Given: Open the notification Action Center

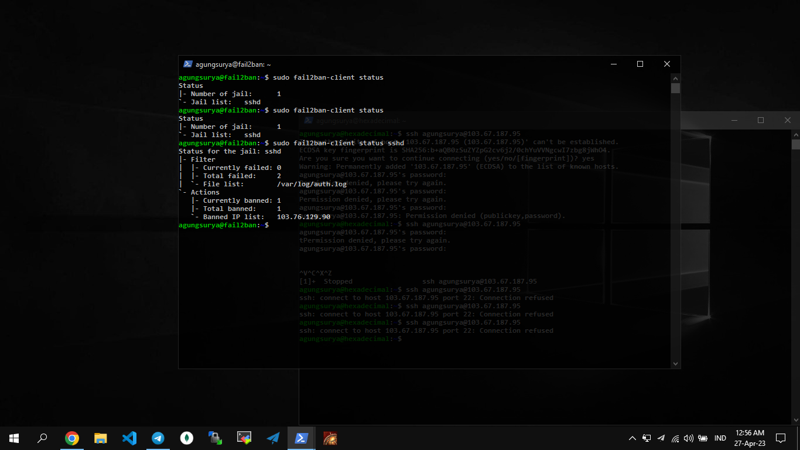Looking at the screenshot, I should (x=781, y=438).
